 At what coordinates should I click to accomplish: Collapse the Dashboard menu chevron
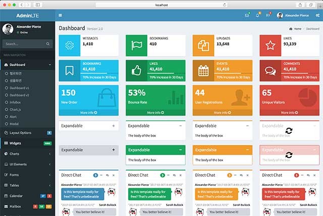point(50,65)
